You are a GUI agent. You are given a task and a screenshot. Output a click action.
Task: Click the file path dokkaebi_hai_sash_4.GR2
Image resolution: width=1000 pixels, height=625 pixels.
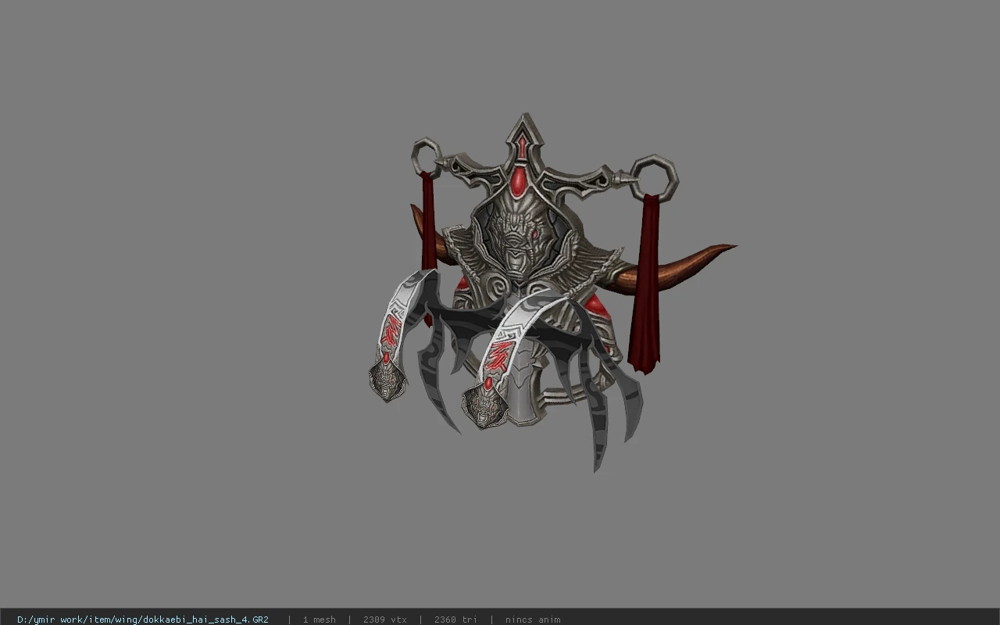(x=143, y=620)
